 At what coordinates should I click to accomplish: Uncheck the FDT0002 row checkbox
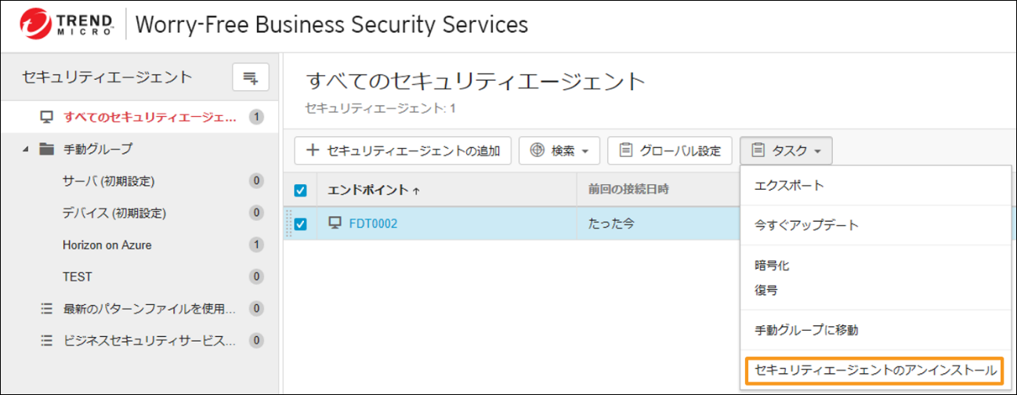[300, 224]
